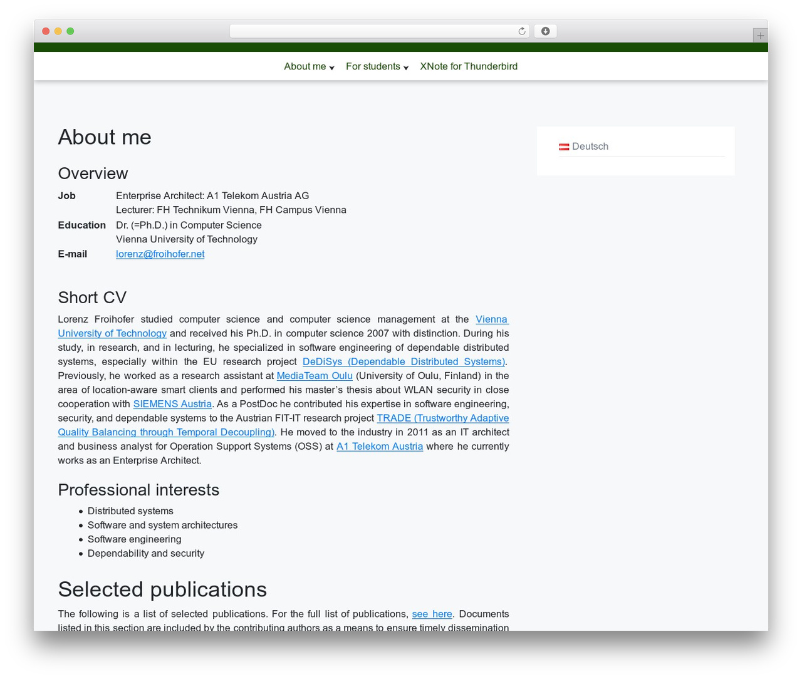Expand the For students dropdown arrow
Screen dimensions: 802x679
tap(405, 68)
